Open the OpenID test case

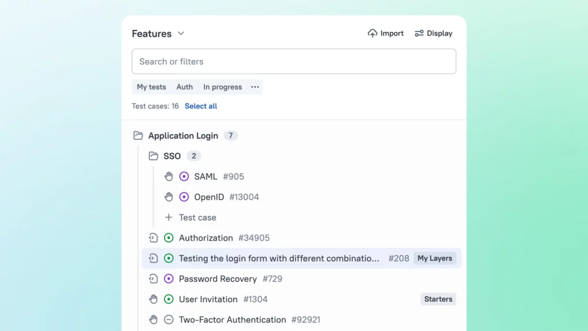(209, 197)
